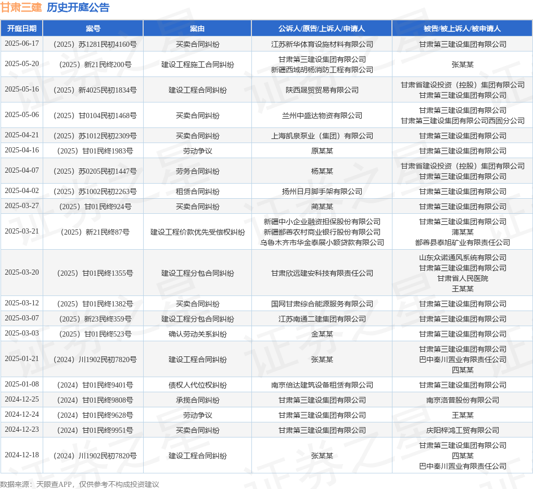Select case number (2025)苏1281民初4160号
This screenshot has height=489, width=533.
[x=95, y=45]
